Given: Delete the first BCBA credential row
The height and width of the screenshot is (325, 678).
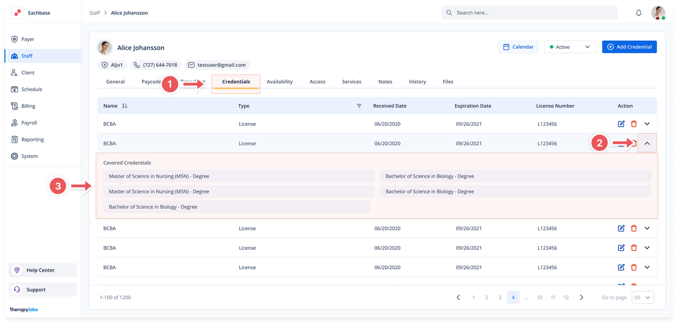Looking at the screenshot, I should (x=633, y=124).
